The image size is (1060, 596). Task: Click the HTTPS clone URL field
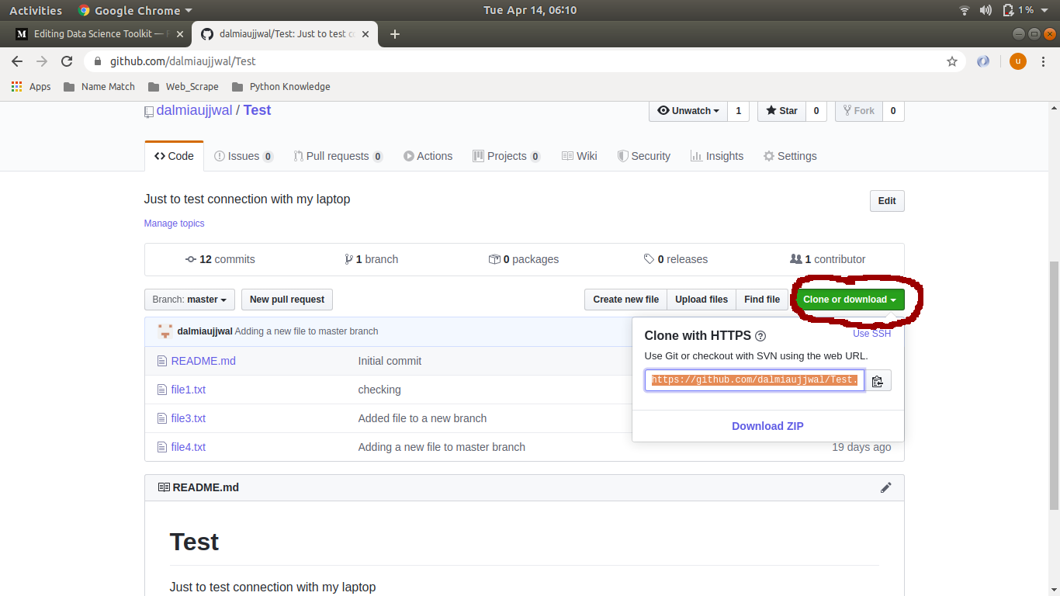point(754,380)
